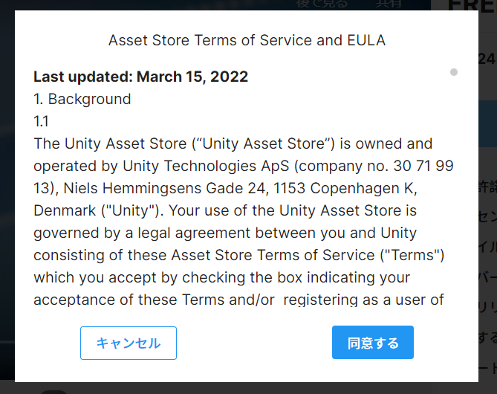Click the line mentioning "Terms of Service ("Terms")"
This screenshot has height=394, width=497.
click(239, 256)
